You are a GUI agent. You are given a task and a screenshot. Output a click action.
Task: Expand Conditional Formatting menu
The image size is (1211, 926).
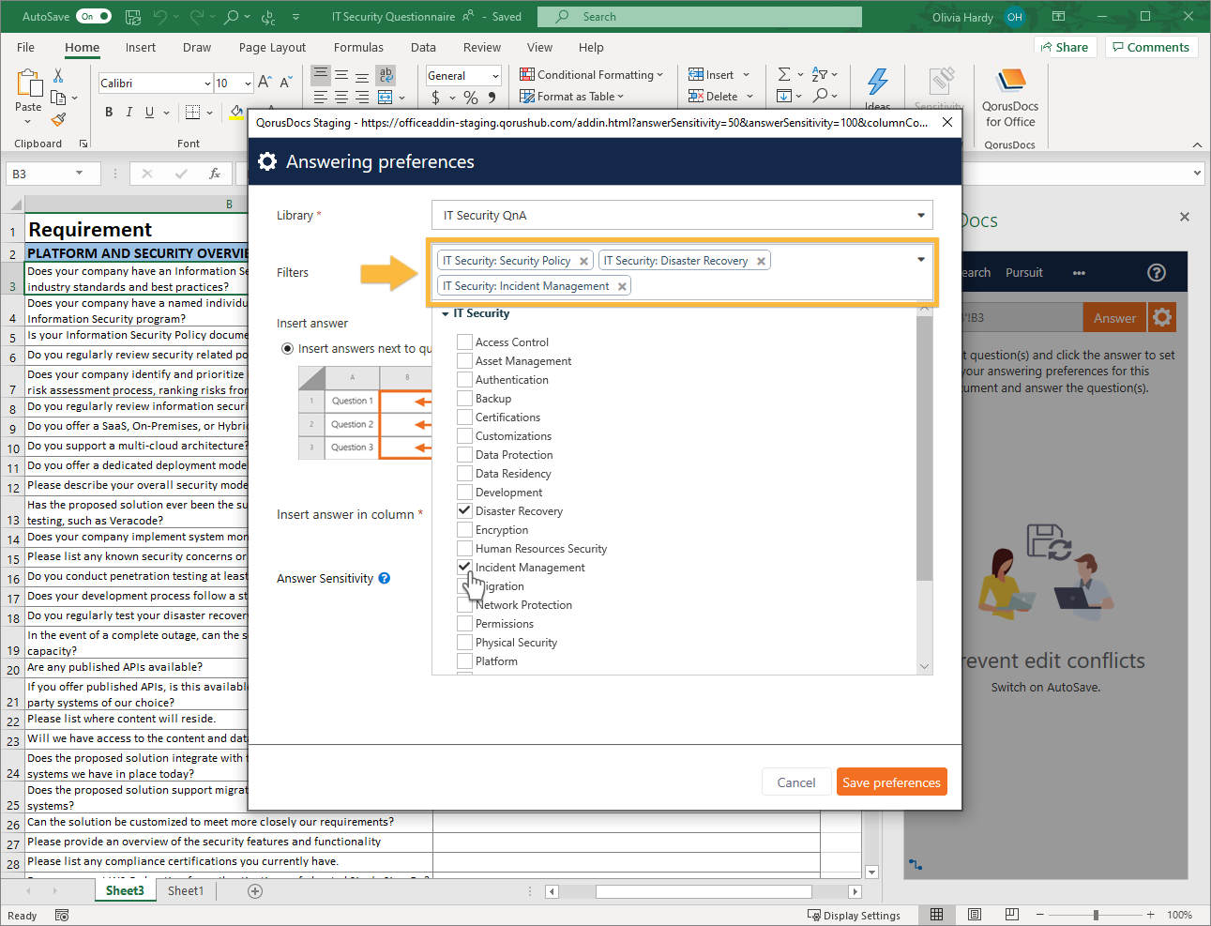[x=591, y=75]
